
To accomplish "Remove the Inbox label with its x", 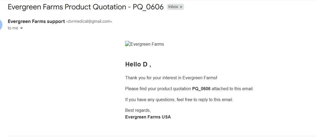I will click(181, 7).
